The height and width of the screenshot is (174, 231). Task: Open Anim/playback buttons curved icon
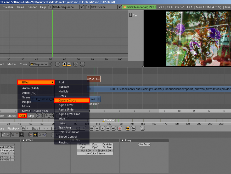point(40,135)
